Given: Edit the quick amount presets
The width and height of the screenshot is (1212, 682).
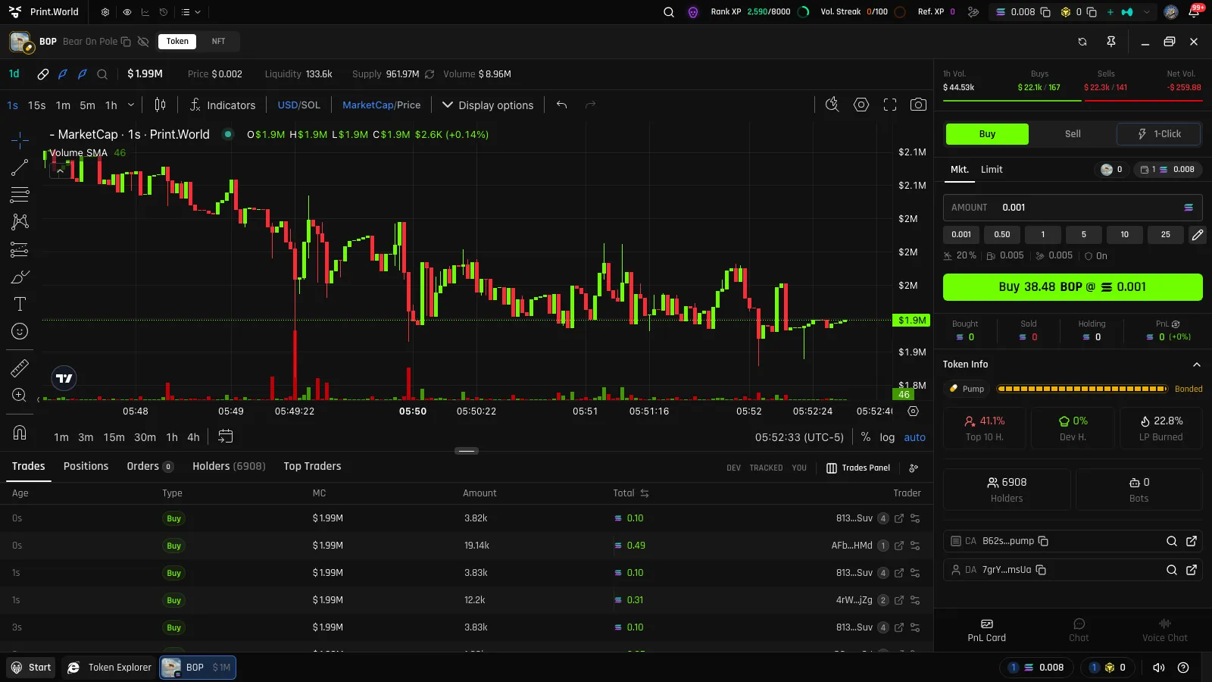Looking at the screenshot, I should pyautogui.click(x=1197, y=235).
